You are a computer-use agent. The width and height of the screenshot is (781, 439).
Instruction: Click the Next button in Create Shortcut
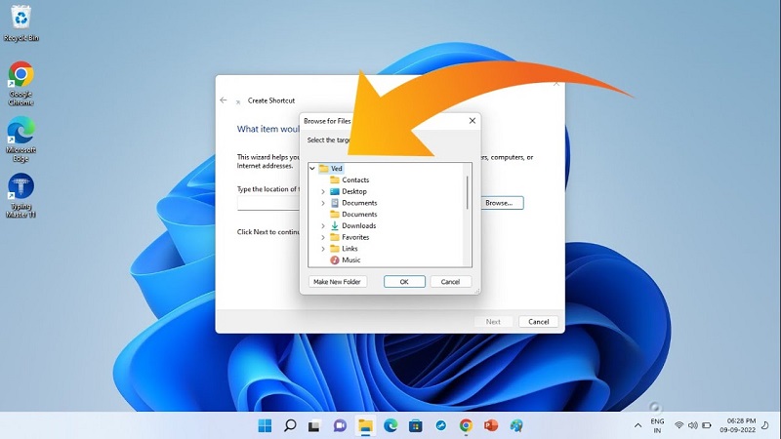coord(493,322)
